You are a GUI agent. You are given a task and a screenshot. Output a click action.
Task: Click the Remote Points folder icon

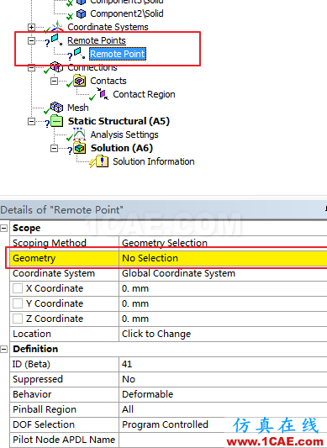(57, 40)
